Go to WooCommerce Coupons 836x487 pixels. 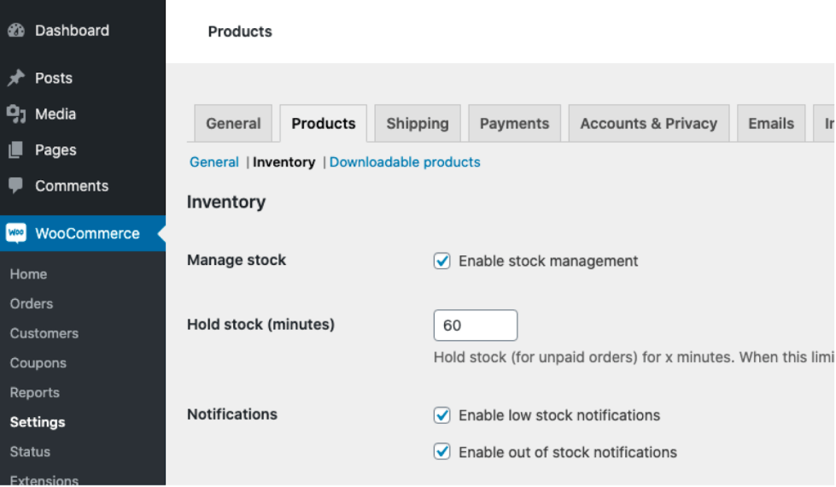[38, 363]
